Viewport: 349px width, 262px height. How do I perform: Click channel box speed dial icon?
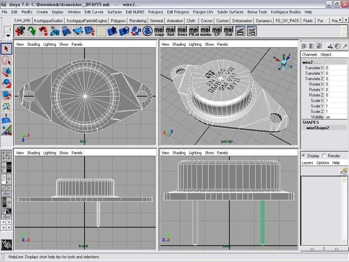point(337,46)
